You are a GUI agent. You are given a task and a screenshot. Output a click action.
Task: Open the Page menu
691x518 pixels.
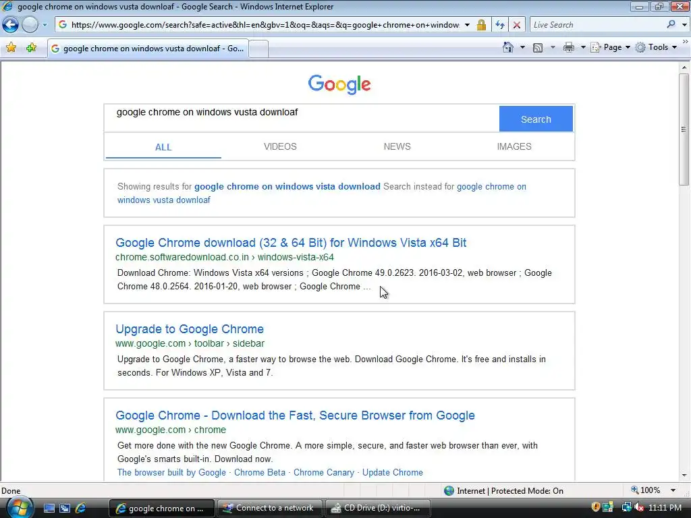coord(610,47)
